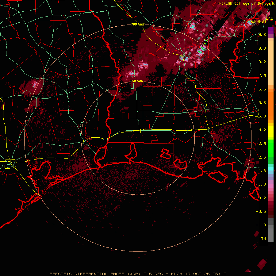276x276 pixels.
Task: Pick the cyan swatch on the color scale
Action: [271, 169]
